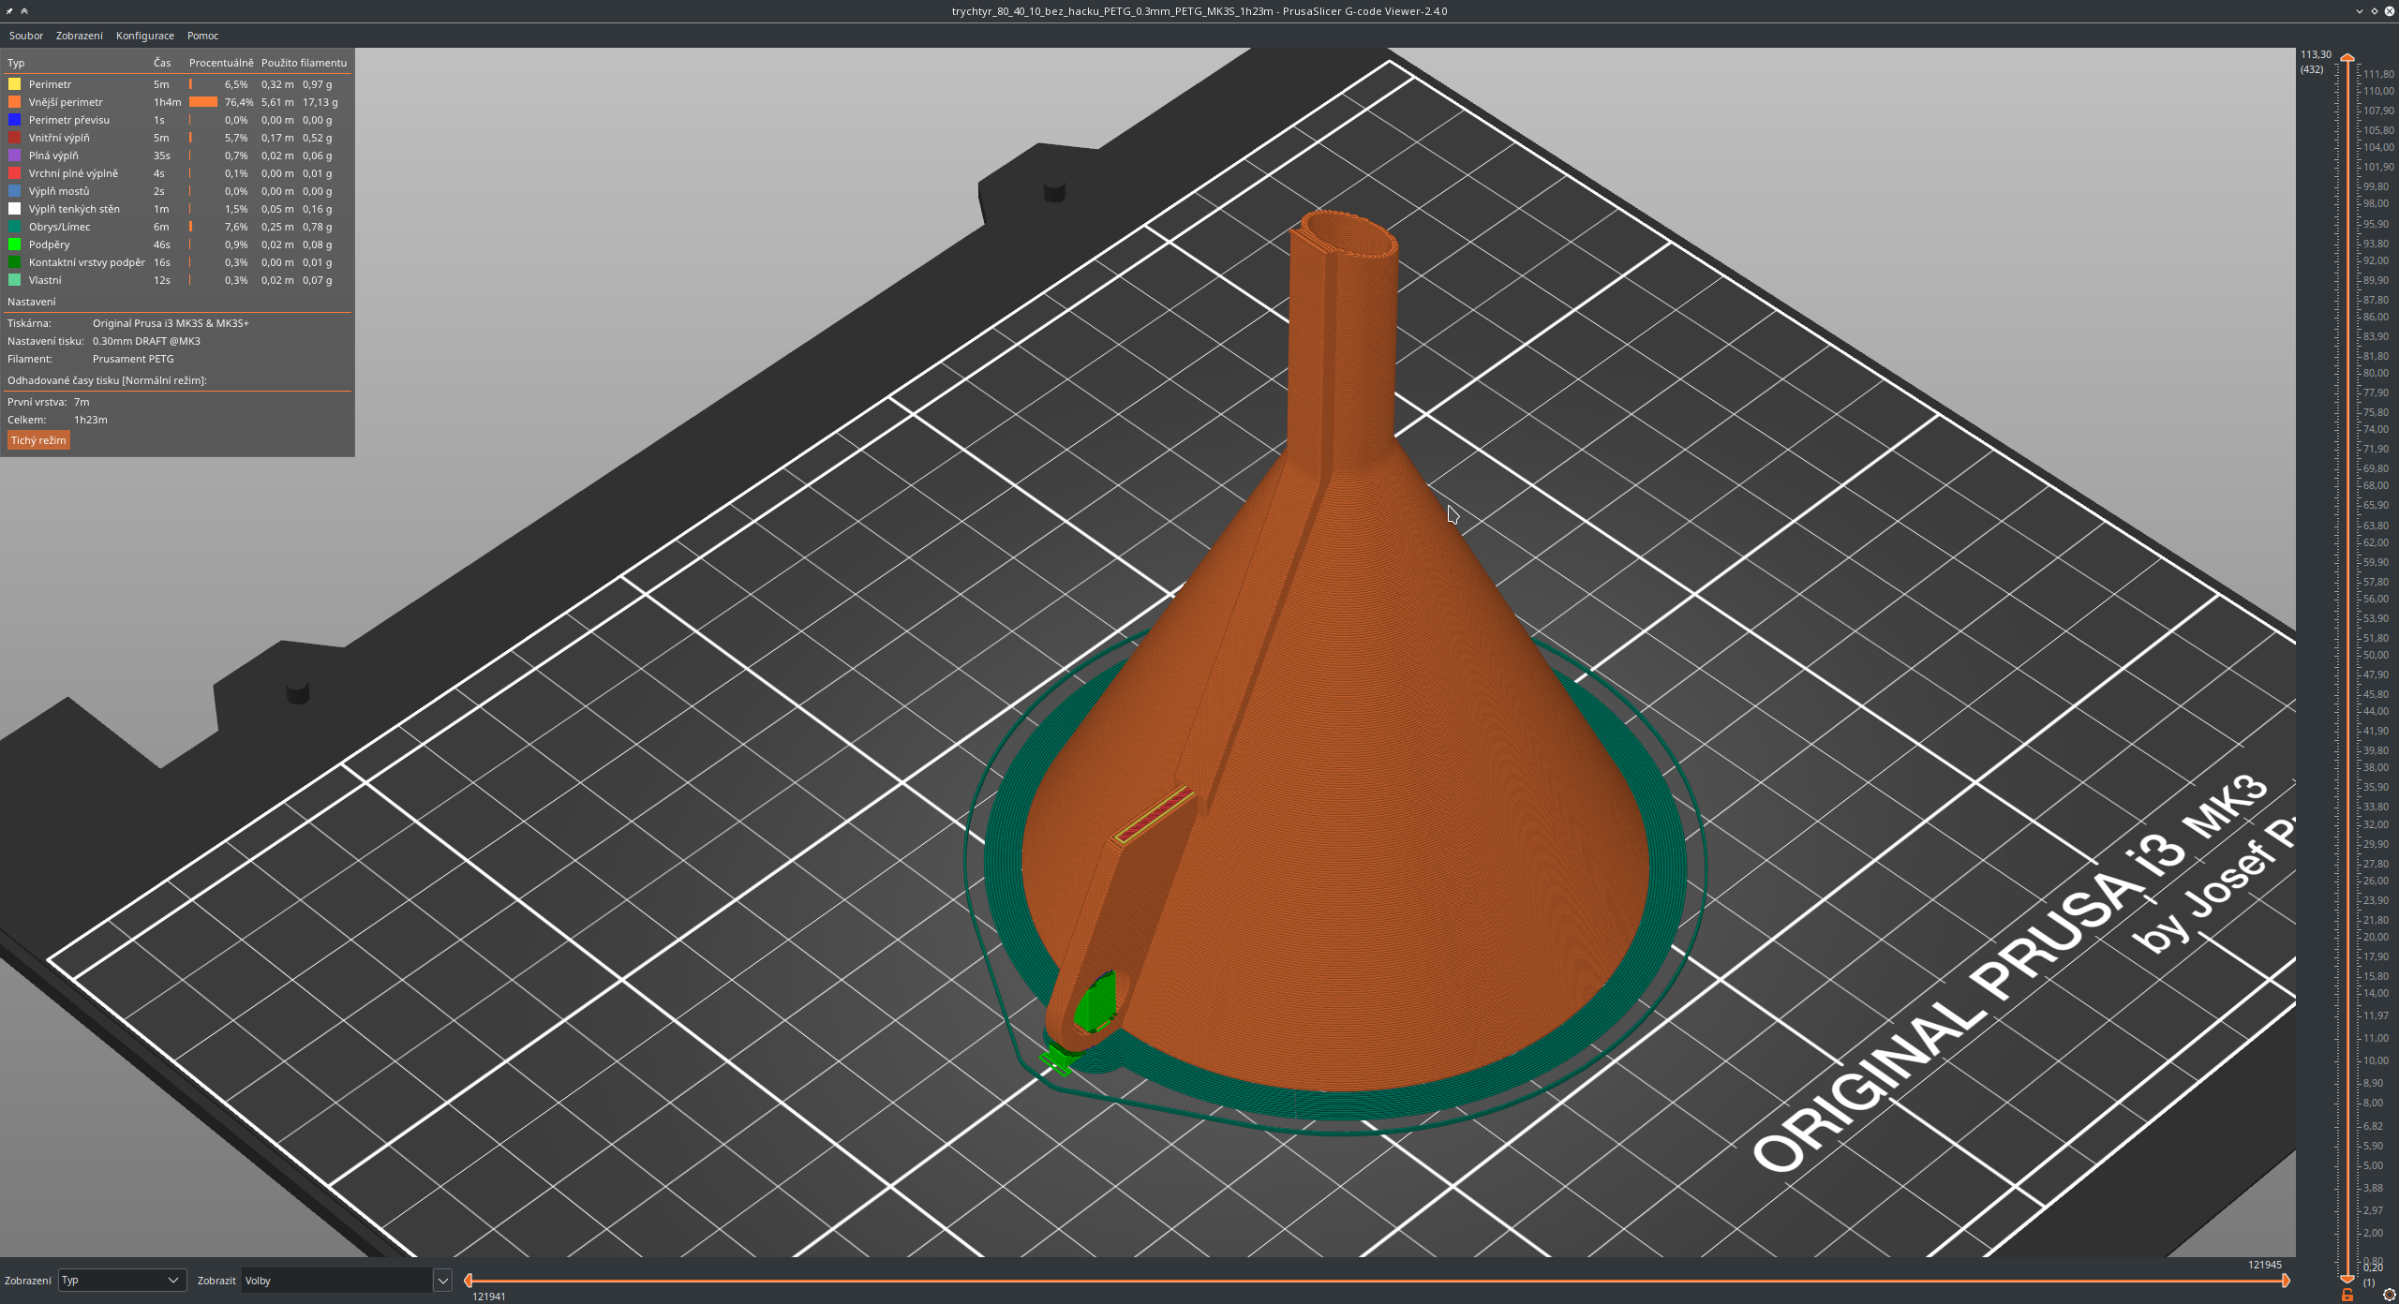Click the Tichý režim button
The width and height of the screenshot is (2399, 1304).
pos(37,439)
